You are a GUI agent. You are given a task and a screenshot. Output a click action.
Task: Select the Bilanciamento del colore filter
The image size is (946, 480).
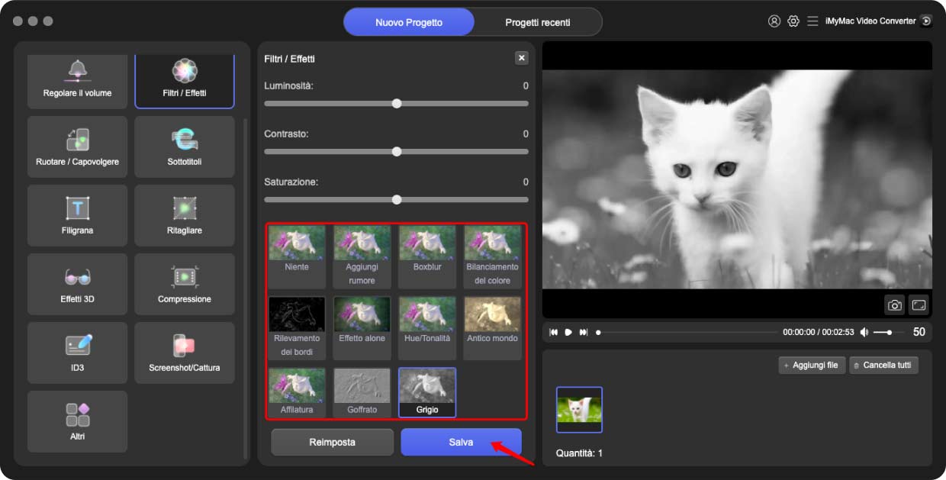pos(492,257)
